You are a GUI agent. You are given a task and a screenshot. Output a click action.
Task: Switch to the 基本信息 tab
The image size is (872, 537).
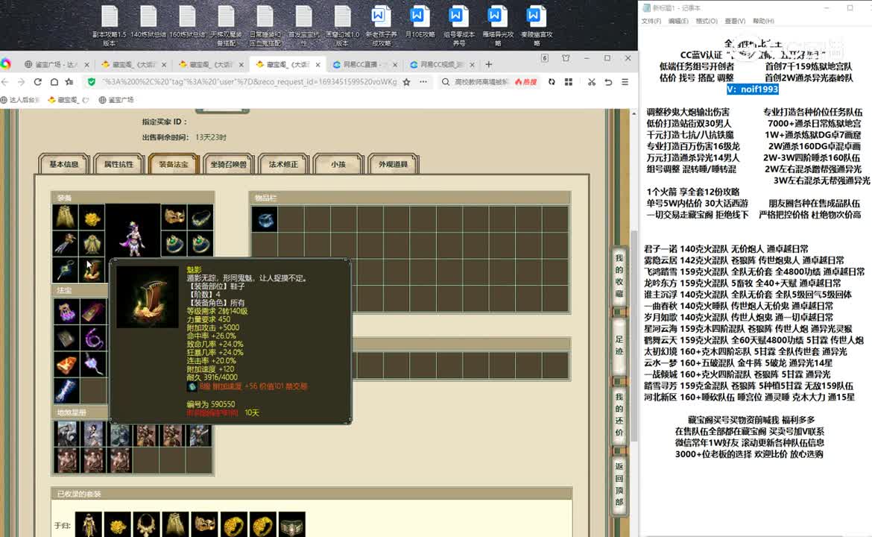point(64,164)
